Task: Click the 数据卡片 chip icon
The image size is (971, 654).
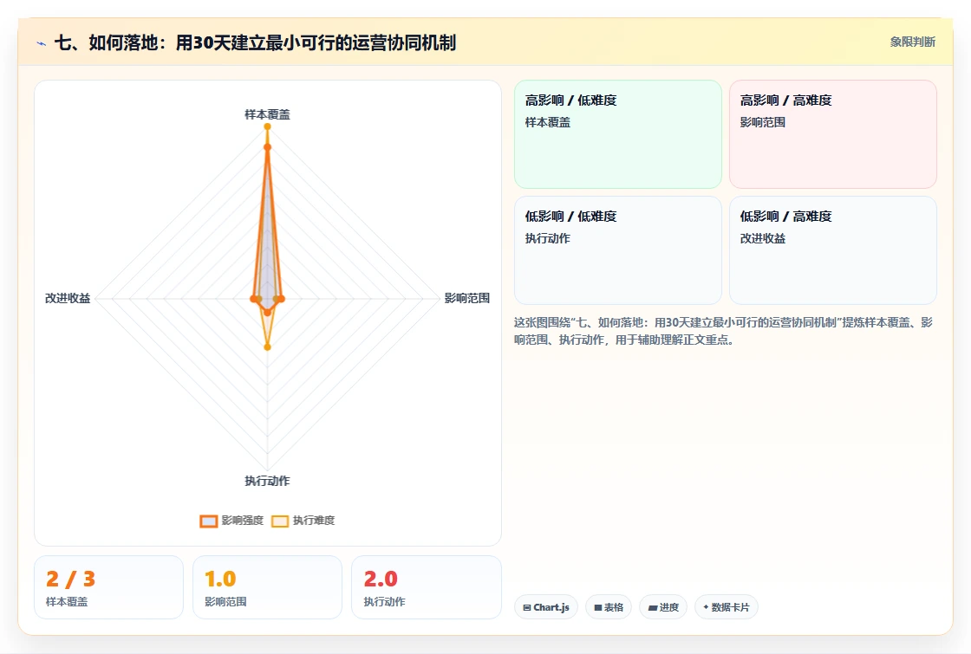Action: (x=706, y=607)
